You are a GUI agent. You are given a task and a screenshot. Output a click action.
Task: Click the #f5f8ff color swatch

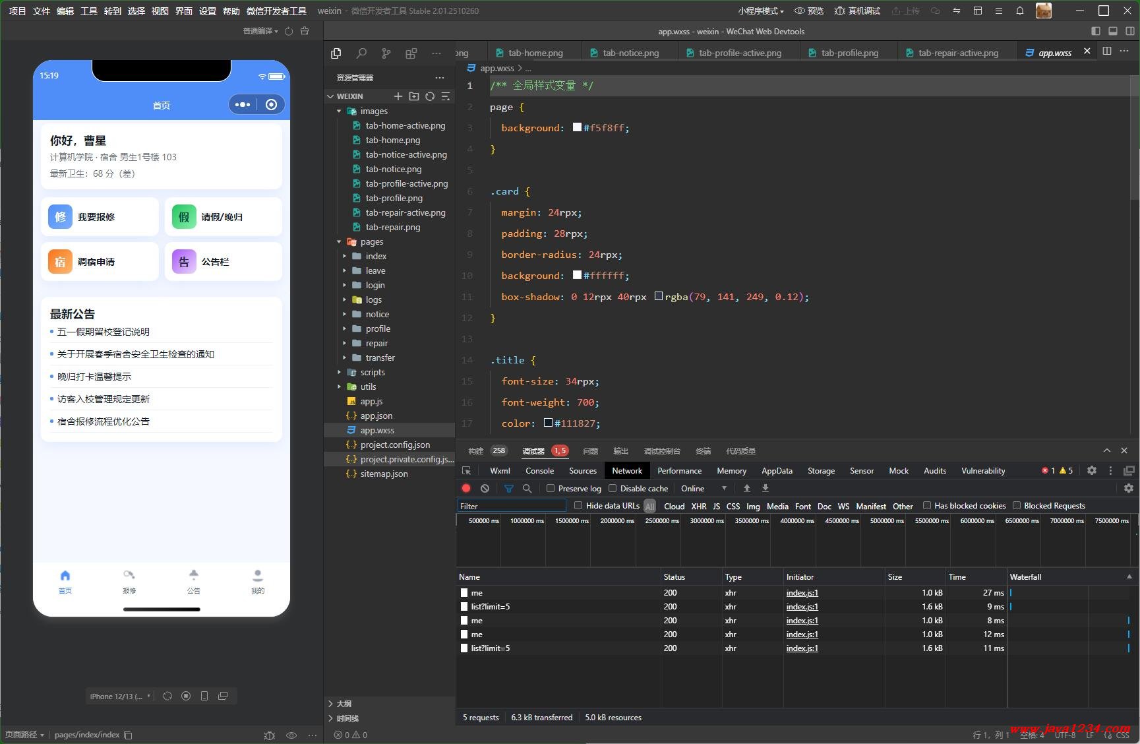pos(577,128)
